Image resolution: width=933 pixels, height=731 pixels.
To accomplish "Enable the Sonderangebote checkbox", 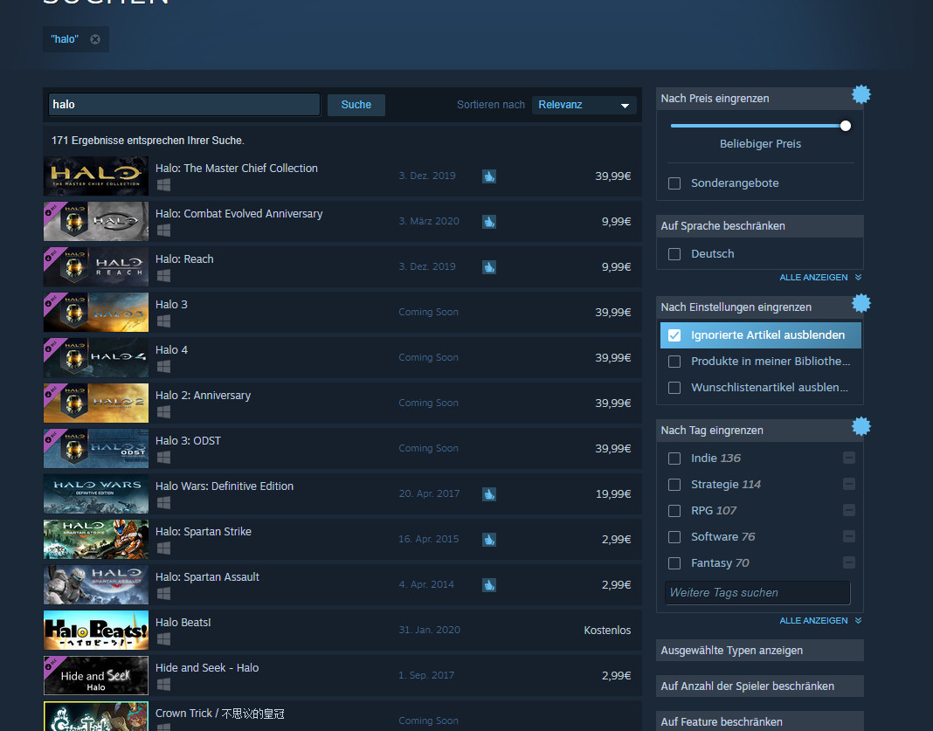I will (x=674, y=183).
